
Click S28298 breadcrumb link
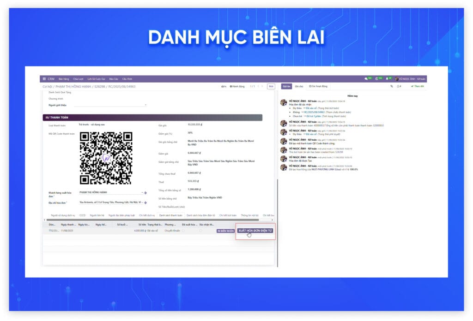click(100, 86)
